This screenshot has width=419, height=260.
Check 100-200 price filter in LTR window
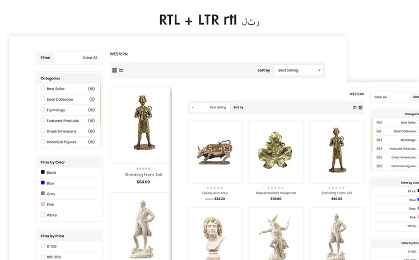pos(43,256)
